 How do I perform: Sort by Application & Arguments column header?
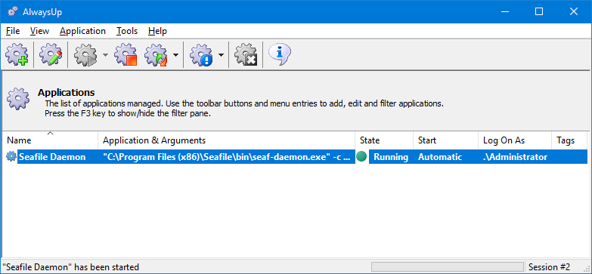click(x=227, y=140)
